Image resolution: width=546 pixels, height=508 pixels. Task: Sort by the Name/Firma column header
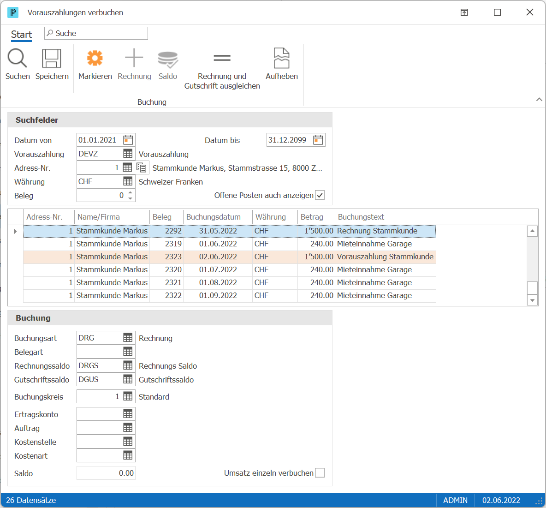click(112, 217)
